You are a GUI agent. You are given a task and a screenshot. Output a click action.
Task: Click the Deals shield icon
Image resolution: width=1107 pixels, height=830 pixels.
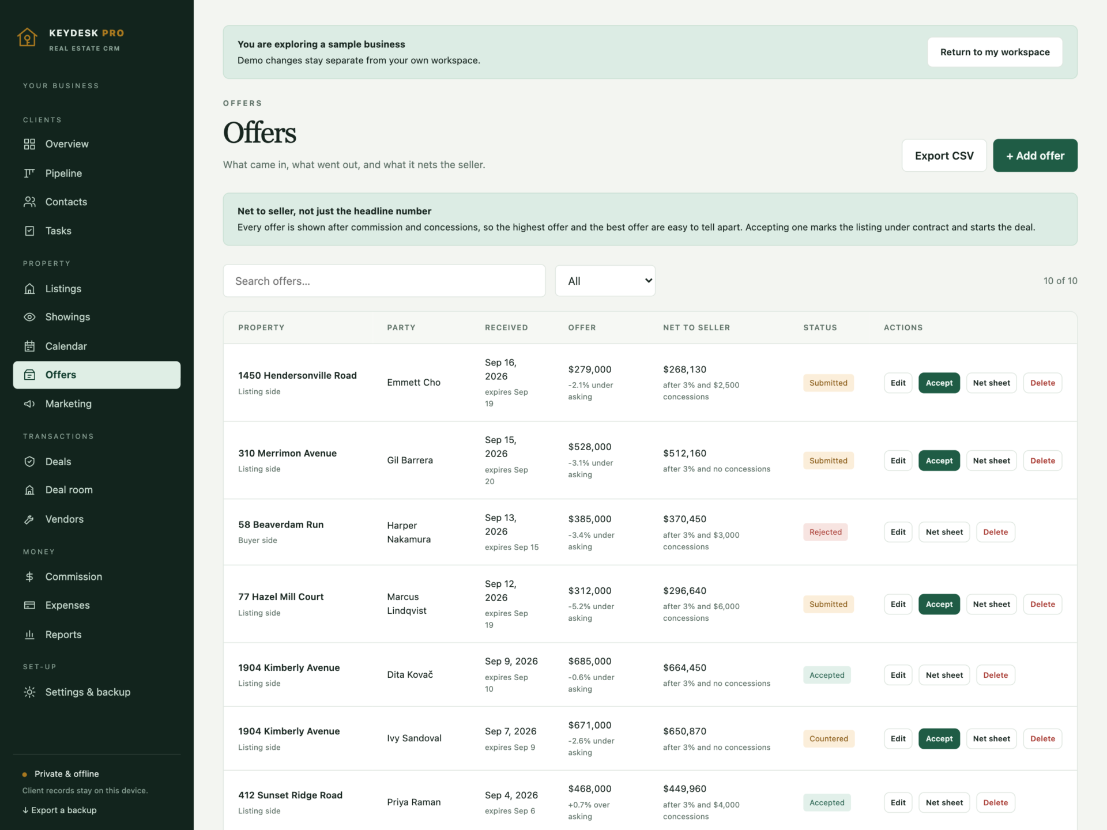[x=29, y=461]
